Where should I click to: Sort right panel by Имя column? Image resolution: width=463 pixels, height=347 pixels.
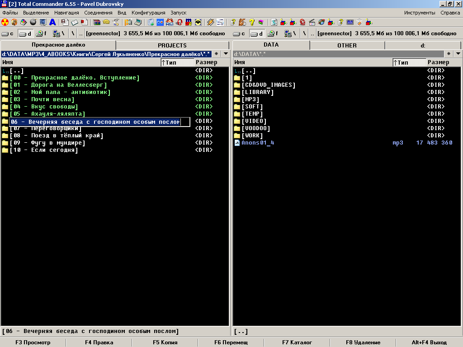[x=312, y=62]
